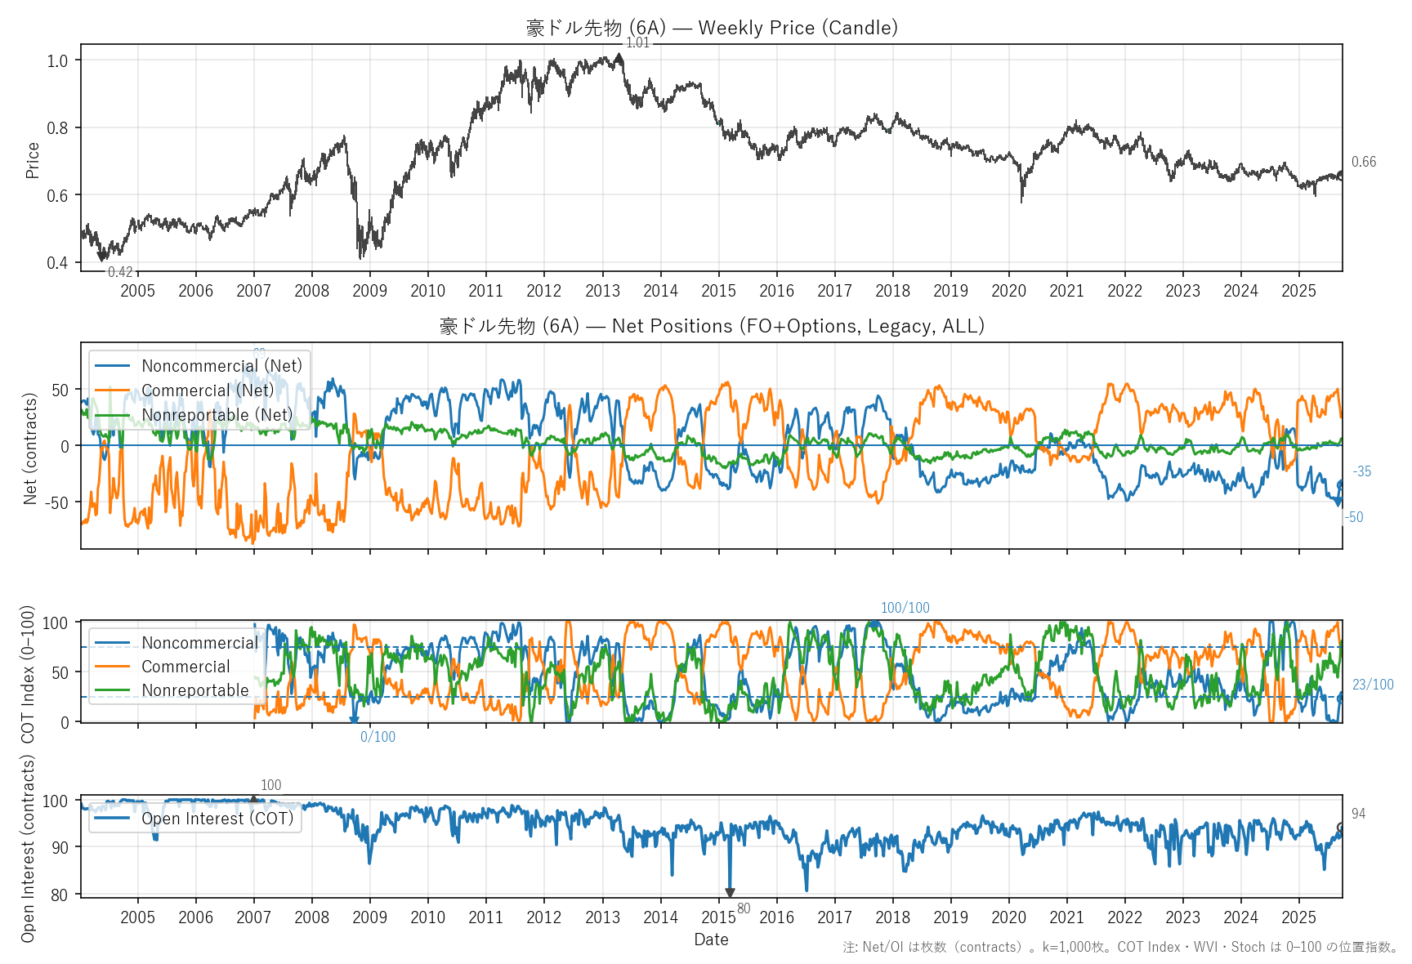Viewport: 1412px width, 964px height.
Task: Click the footnote text about Net/OI contracts
Action: pyautogui.click(x=1119, y=947)
